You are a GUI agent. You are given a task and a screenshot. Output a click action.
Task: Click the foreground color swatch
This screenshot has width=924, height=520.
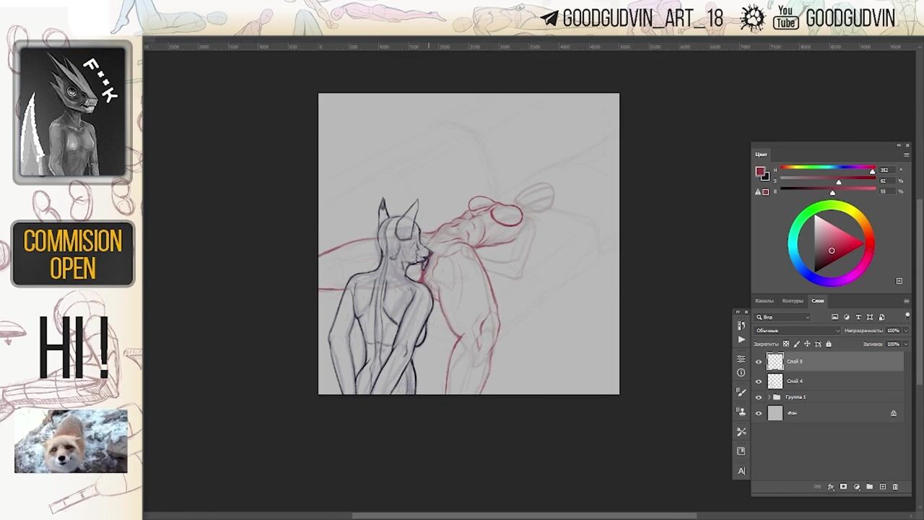tap(759, 172)
